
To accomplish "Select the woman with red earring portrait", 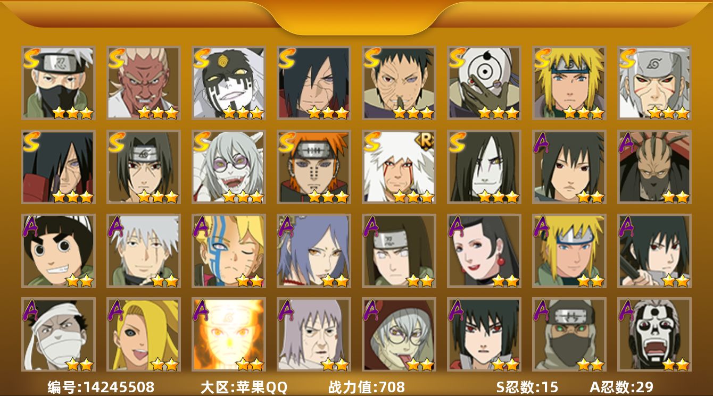I will (x=484, y=251).
